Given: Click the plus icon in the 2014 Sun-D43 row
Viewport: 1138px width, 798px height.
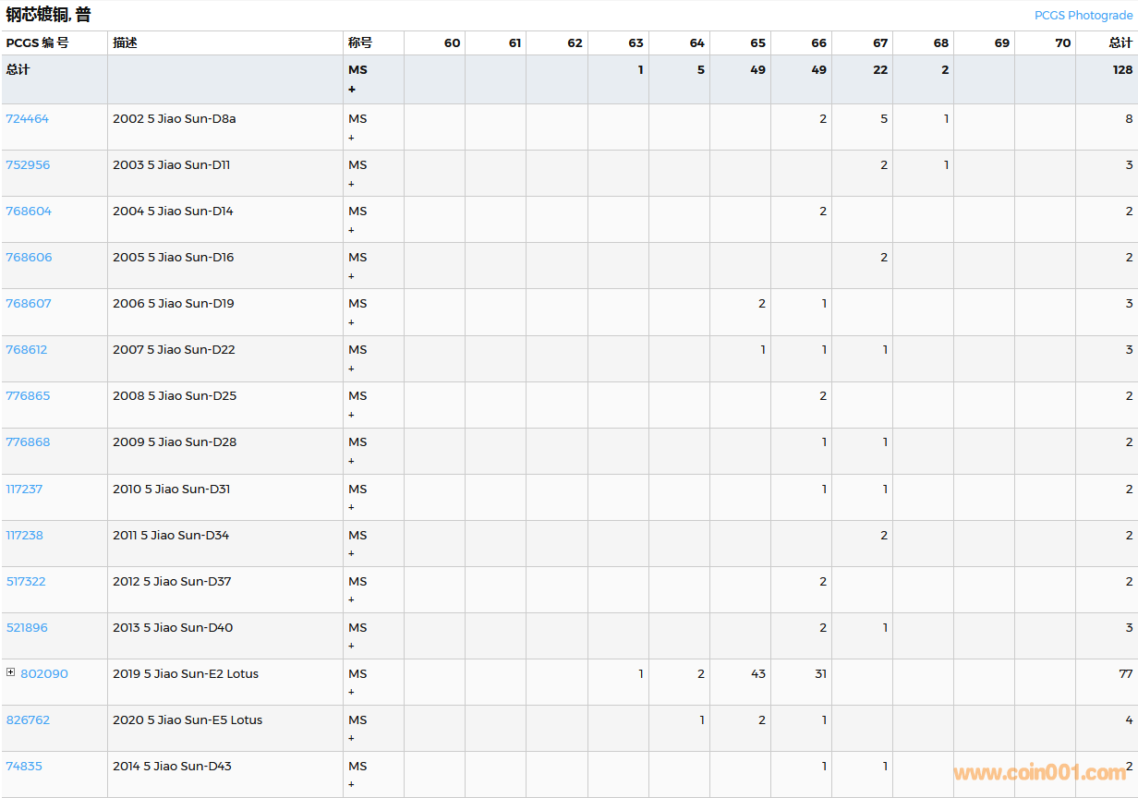Looking at the screenshot, I should coord(351,784).
